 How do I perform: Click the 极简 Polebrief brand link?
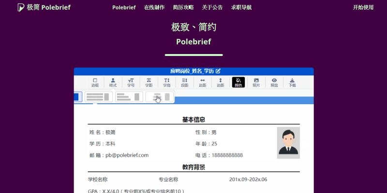44,7
